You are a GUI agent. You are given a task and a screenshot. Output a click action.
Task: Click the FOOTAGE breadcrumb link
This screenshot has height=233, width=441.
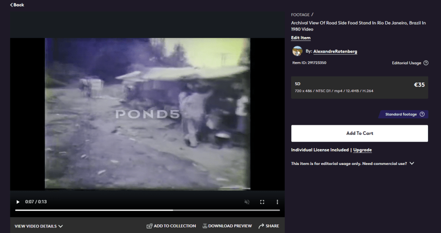300,15
